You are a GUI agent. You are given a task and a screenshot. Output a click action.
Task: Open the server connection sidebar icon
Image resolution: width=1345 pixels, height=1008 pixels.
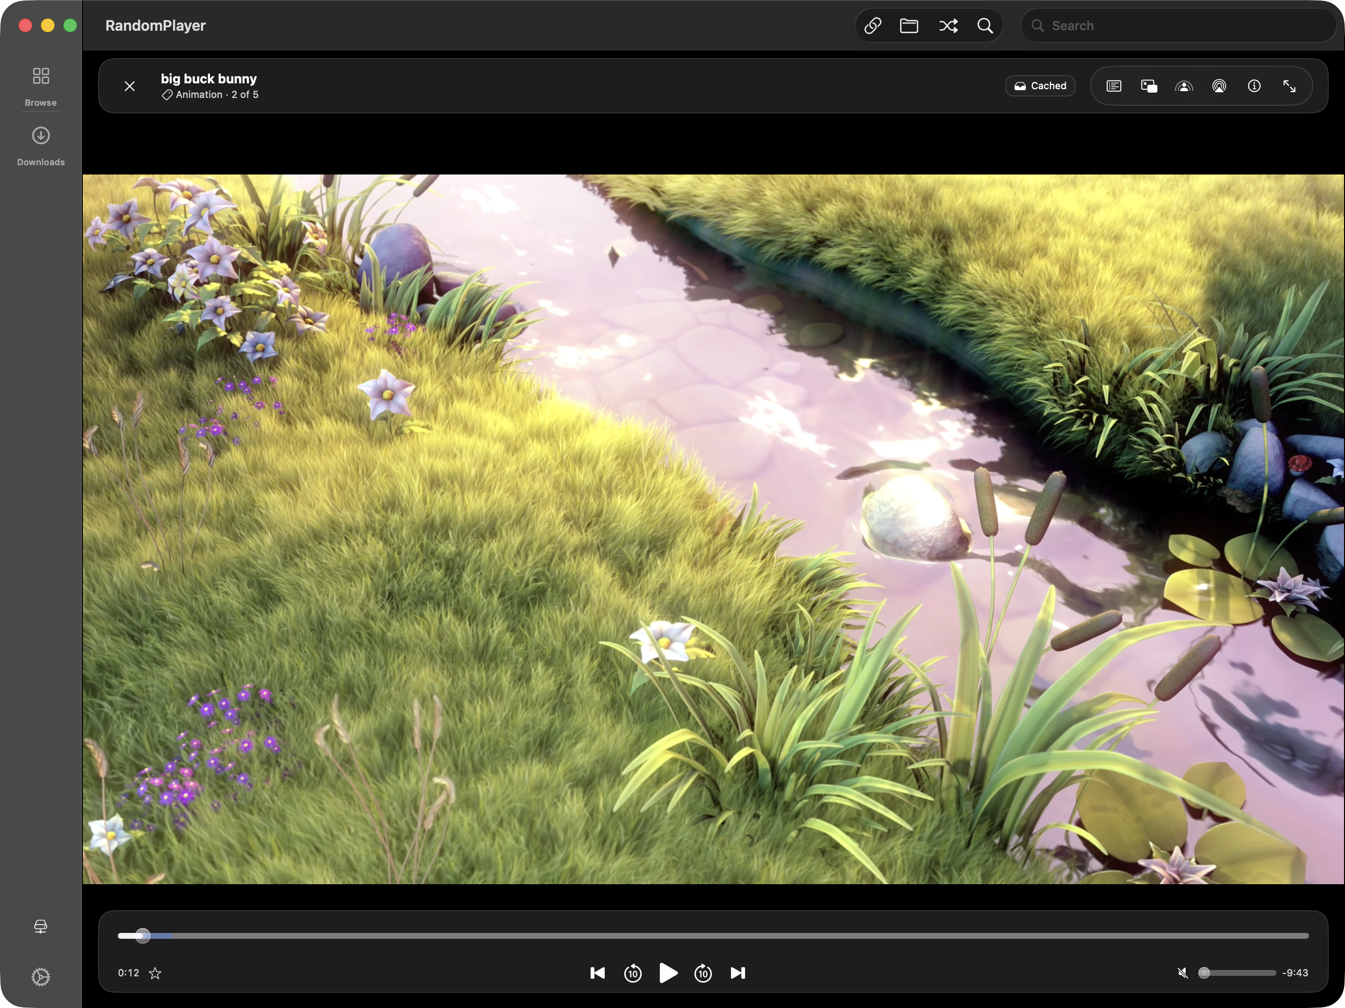41,927
